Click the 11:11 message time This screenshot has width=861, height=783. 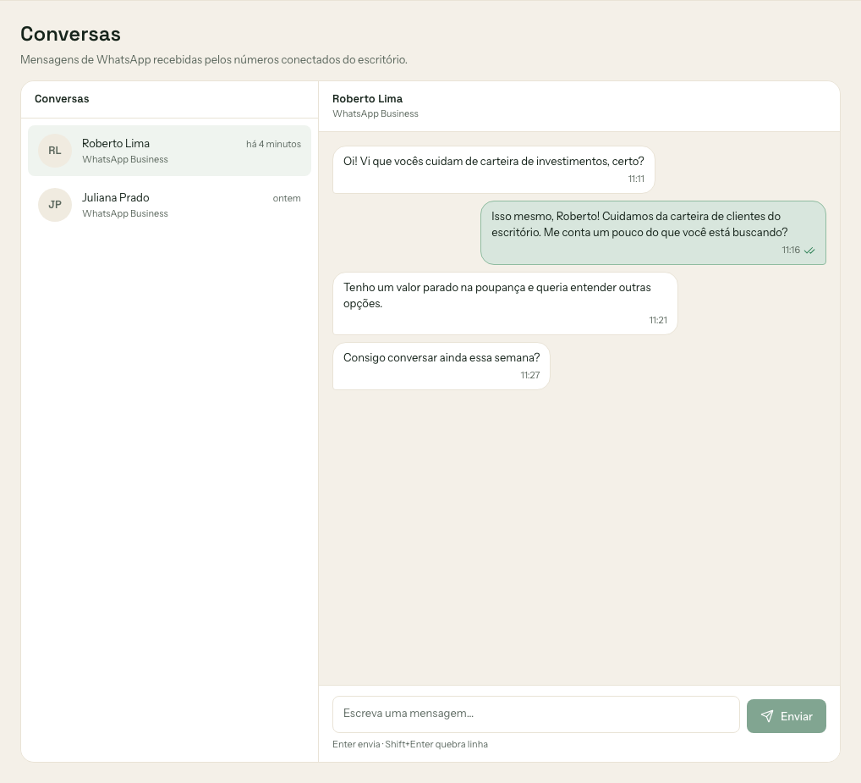click(636, 179)
